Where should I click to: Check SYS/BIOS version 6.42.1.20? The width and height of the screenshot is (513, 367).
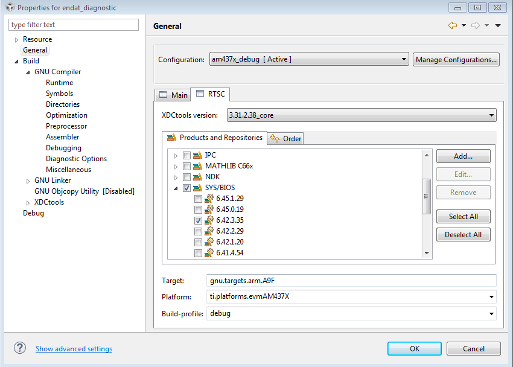coord(198,243)
